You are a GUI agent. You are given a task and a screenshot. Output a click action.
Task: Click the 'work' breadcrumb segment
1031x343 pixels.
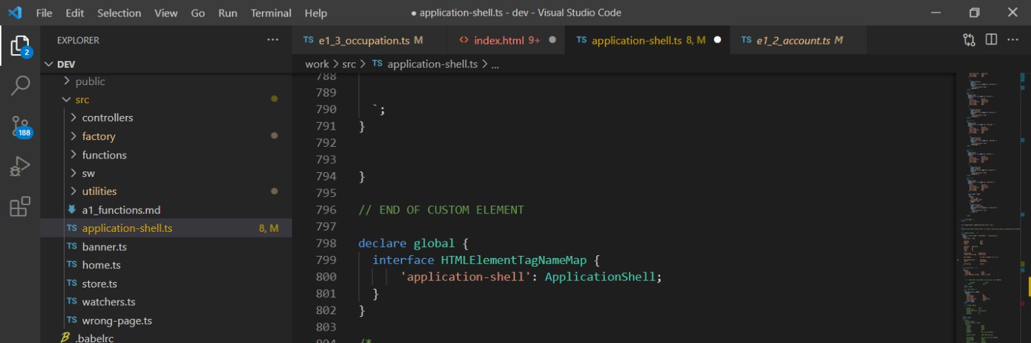coord(317,64)
